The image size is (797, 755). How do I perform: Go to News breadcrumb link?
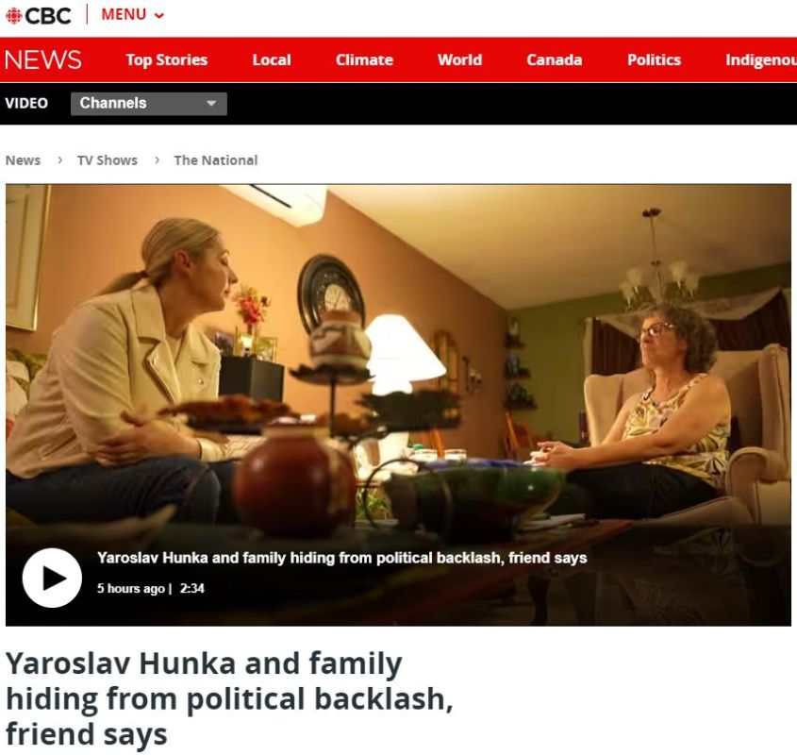23,160
